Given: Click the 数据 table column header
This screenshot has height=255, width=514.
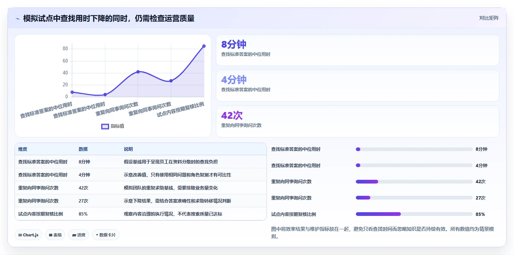Looking at the screenshot, I should [x=83, y=149].
